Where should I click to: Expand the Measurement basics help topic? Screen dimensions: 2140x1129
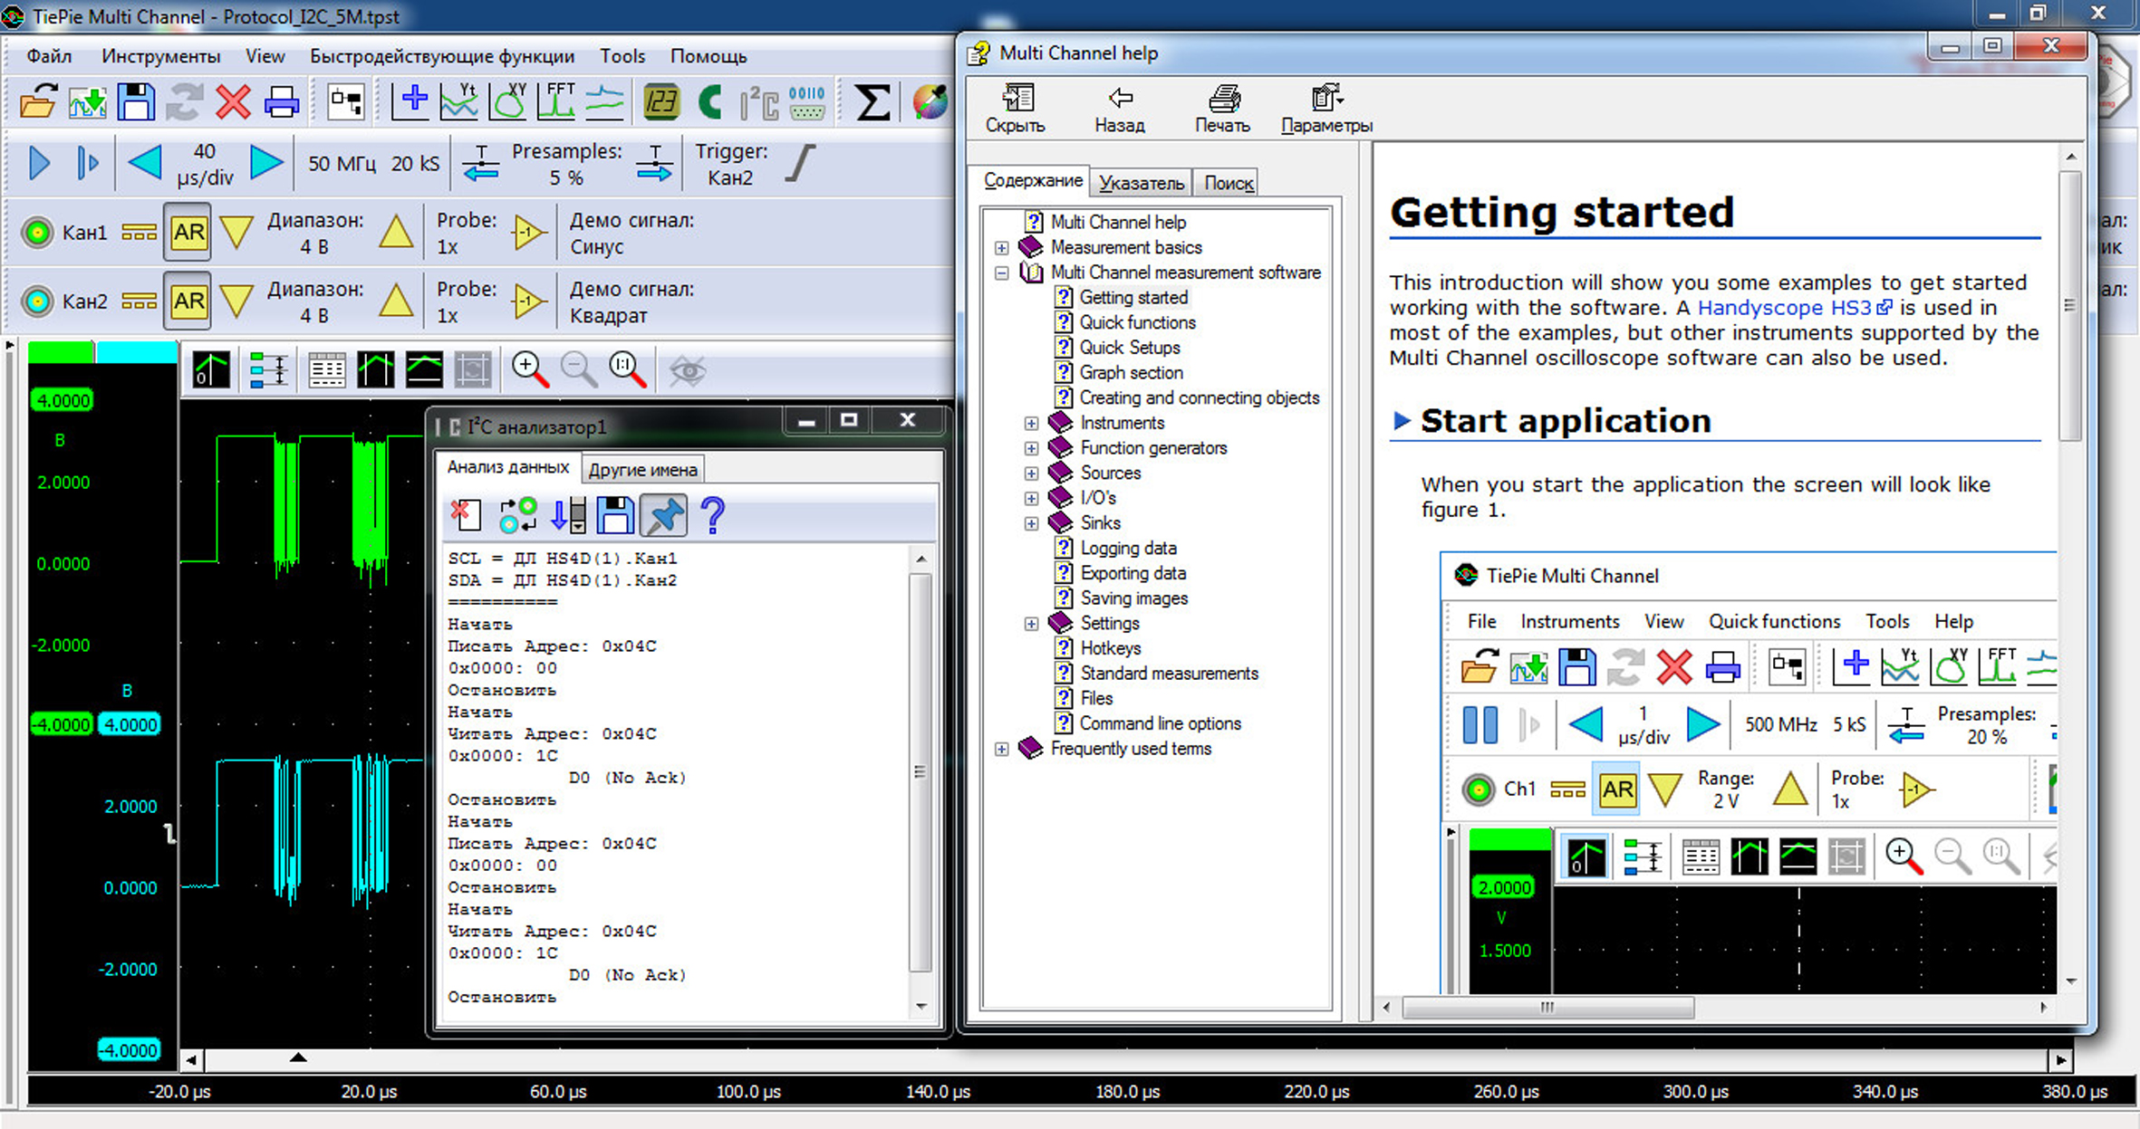1001,247
